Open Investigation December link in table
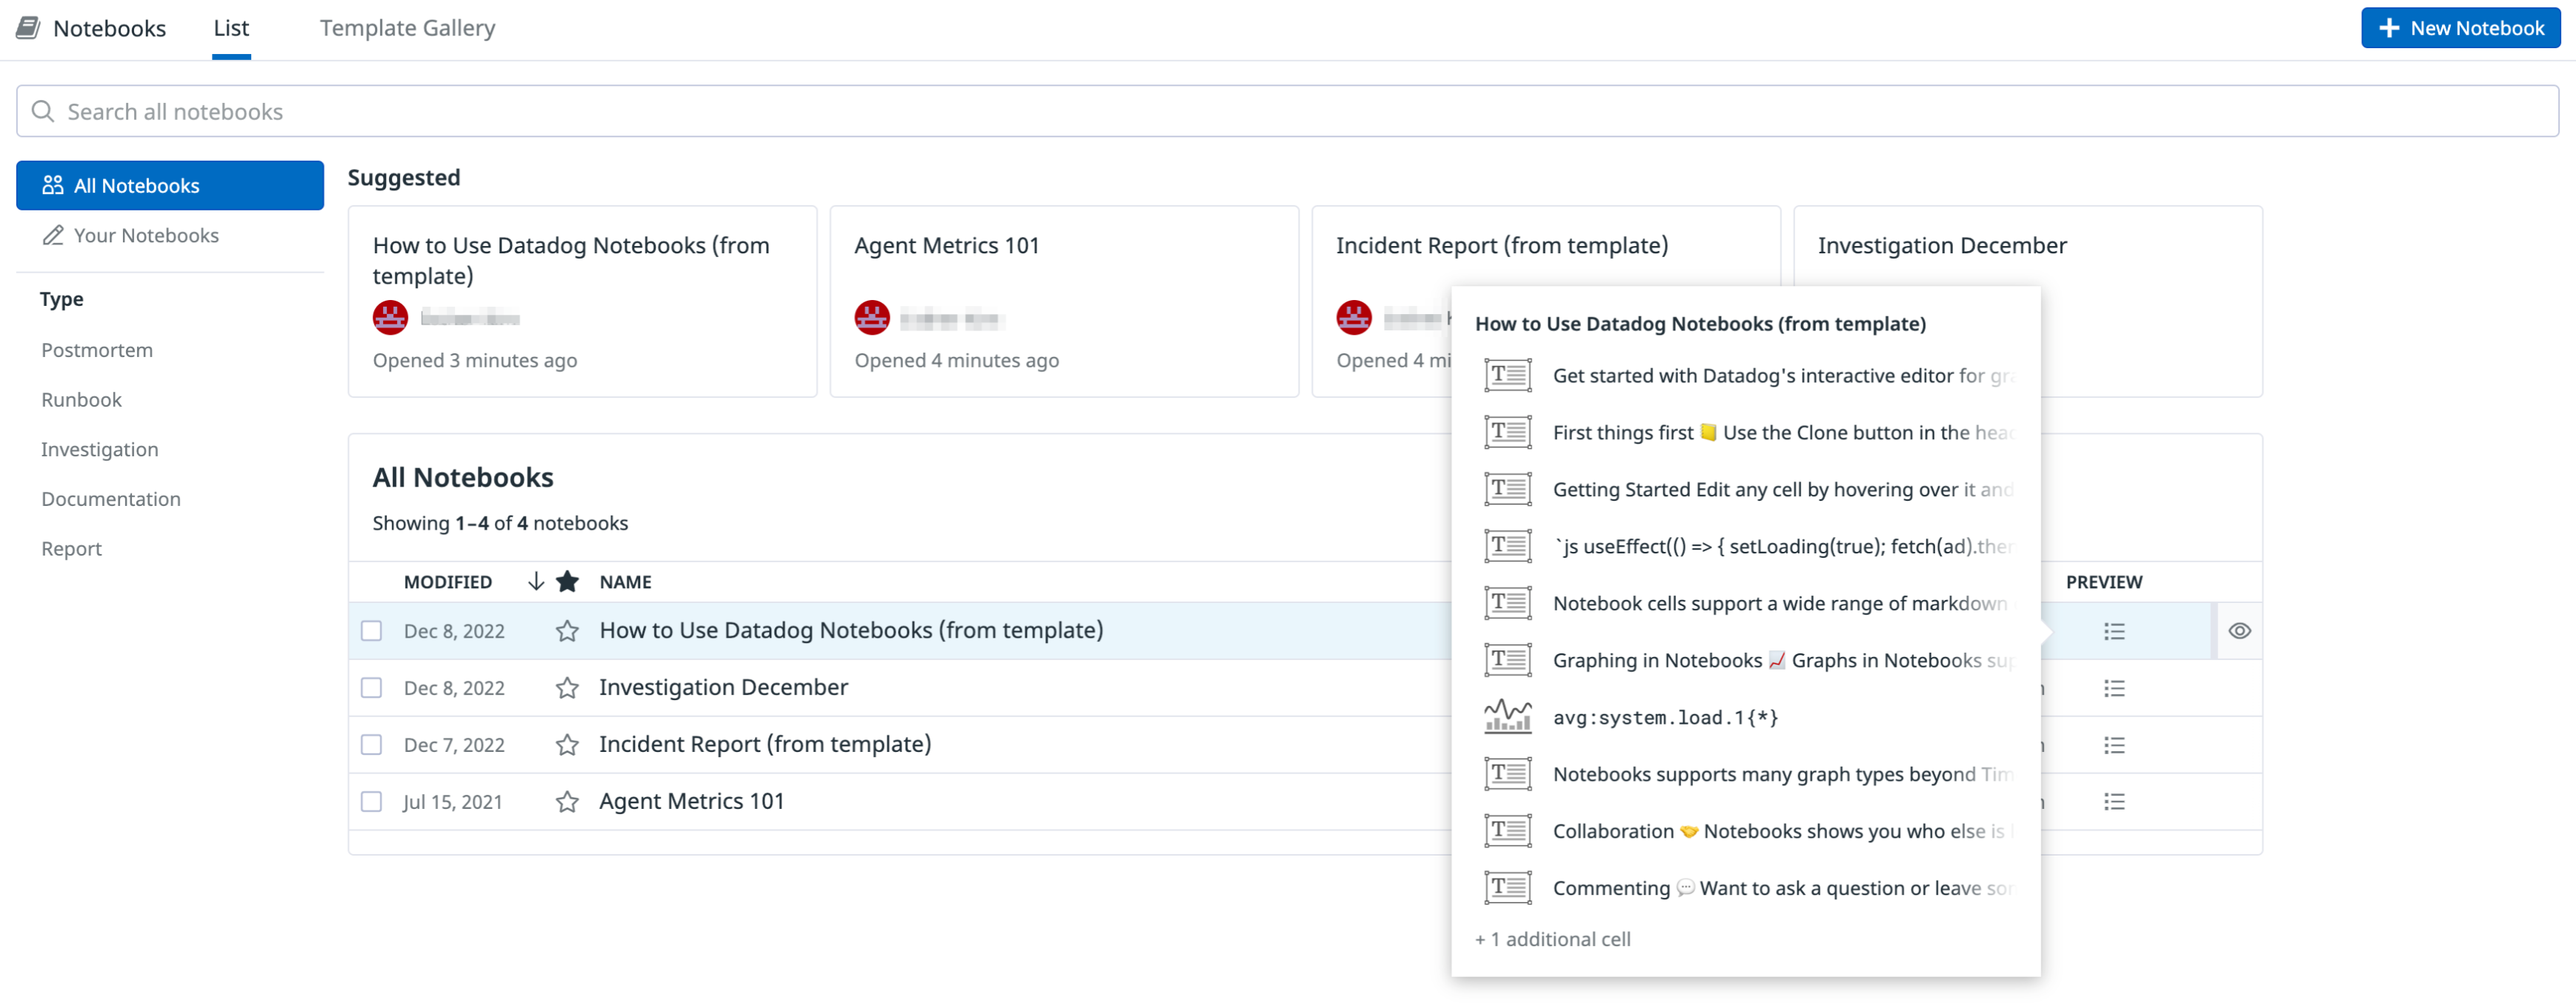This screenshot has height=1006, width=2576. point(723,687)
